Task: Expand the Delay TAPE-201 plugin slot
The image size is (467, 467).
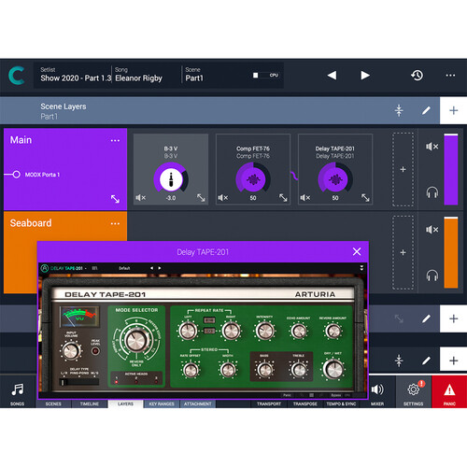Action: pyautogui.click(x=365, y=198)
